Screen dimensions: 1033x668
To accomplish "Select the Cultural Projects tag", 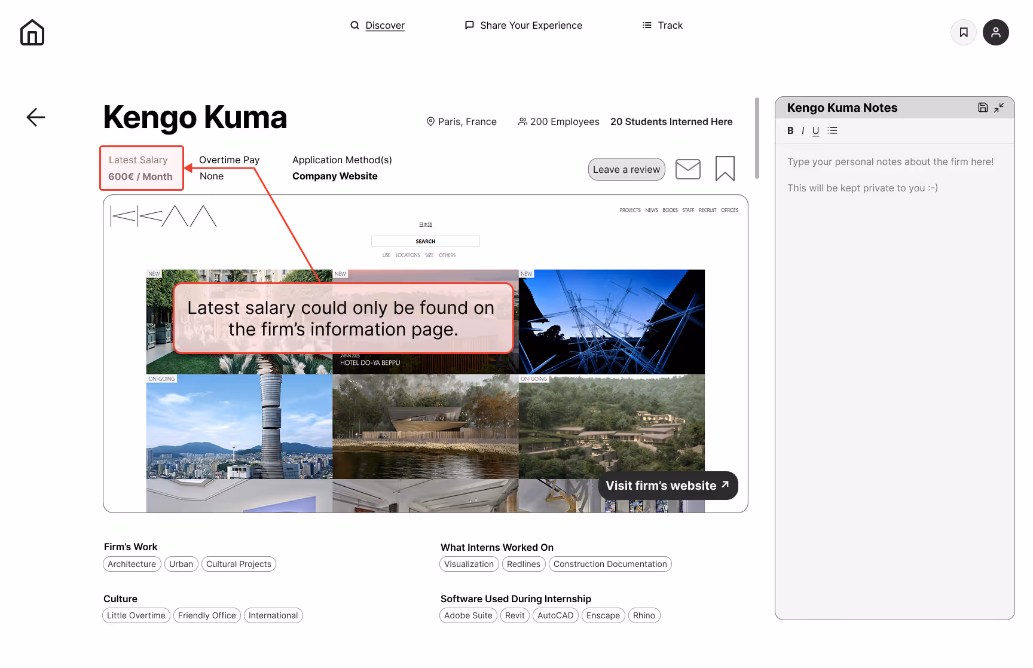I will click(x=239, y=564).
